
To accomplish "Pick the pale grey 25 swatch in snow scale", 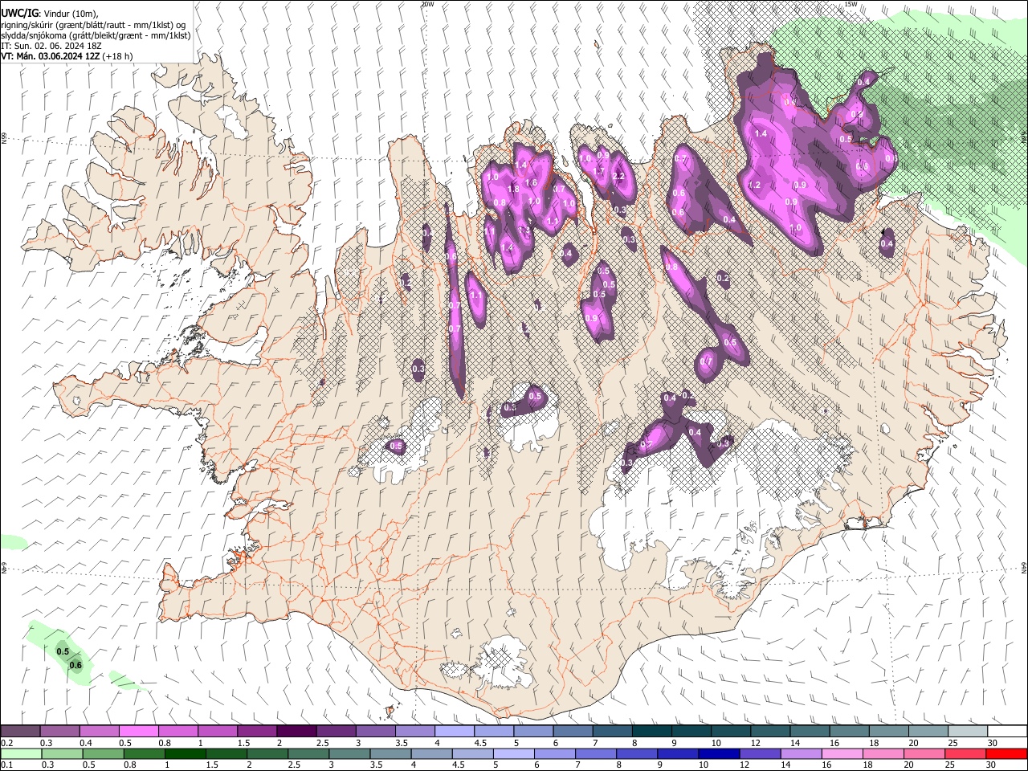I will pos(967,732).
